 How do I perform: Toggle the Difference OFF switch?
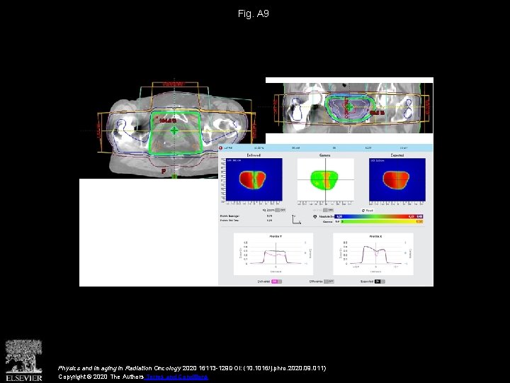[x=329, y=282]
